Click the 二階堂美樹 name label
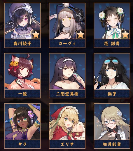The height and width of the screenshot is (151, 133). click(x=67, y=94)
